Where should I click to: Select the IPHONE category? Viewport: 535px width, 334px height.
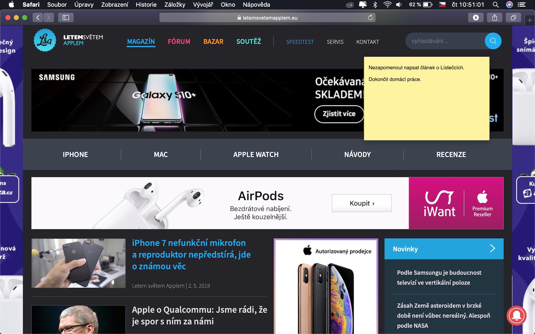pyautogui.click(x=75, y=155)
